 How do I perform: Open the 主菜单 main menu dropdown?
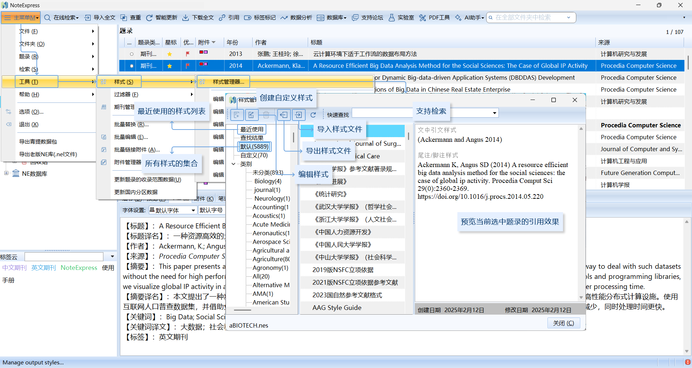[x=21, y=18]
